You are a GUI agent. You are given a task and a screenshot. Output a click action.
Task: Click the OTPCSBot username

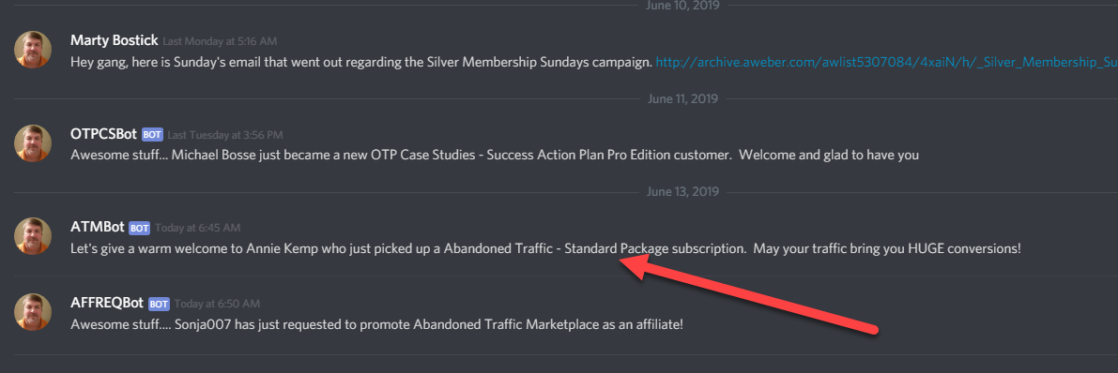(x=103, y=134)
